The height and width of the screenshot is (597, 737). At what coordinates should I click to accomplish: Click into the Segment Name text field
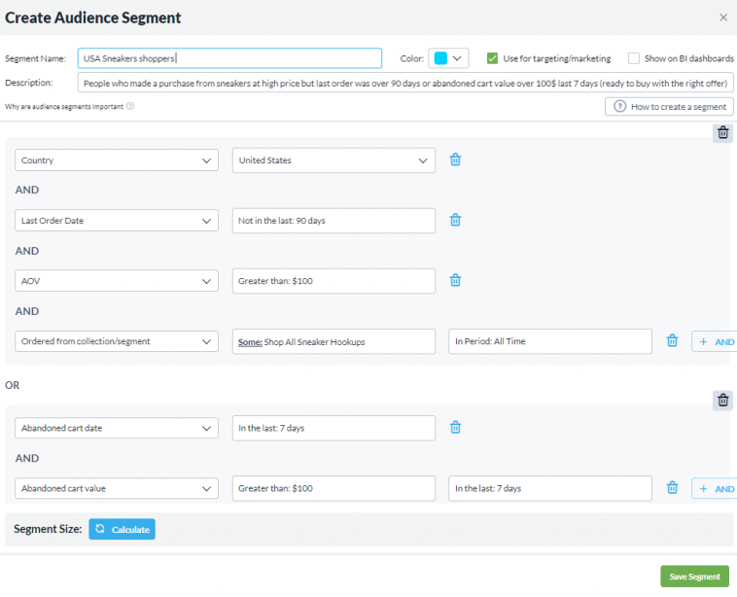tap(229, 58)
